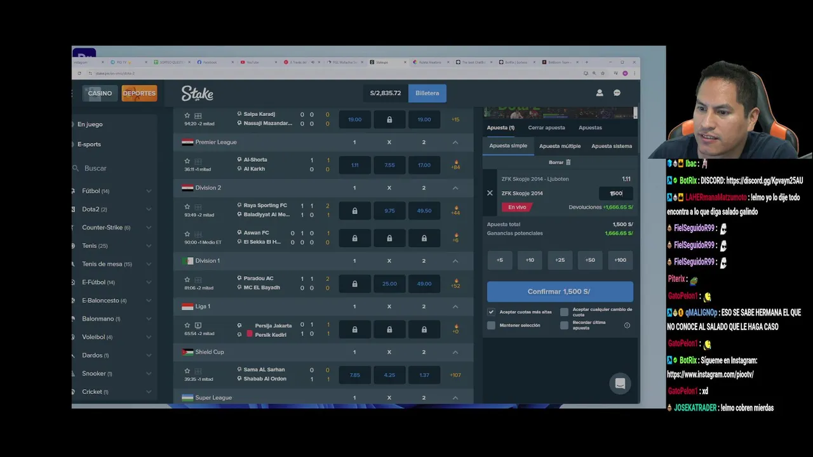813x457 pixels.
Task: Collapse the Liga 1 section chevron
Action: 455,307
